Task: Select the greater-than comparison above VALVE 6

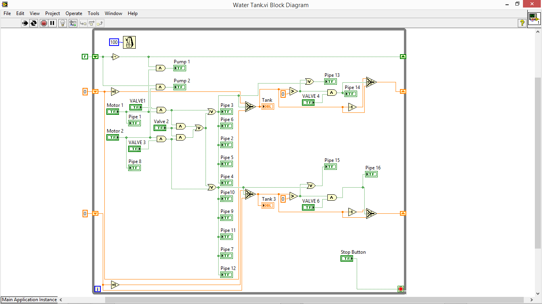Action: pos(294,196)
